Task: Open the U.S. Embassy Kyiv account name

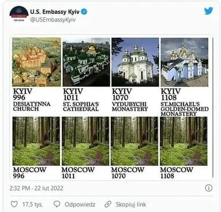Action: point(55,12)
